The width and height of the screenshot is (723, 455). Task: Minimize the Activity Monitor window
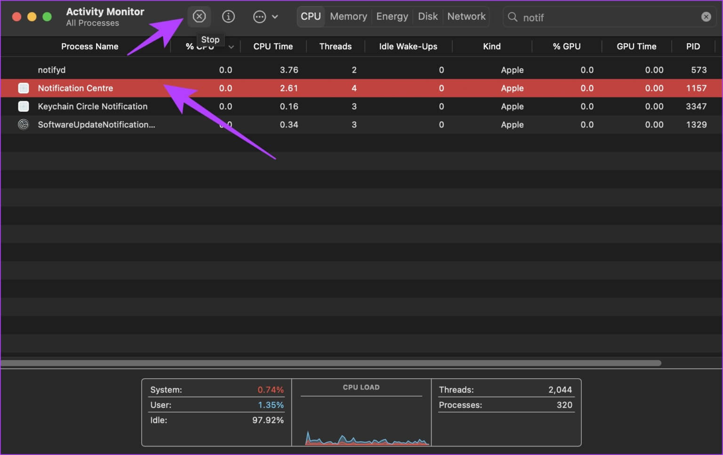[x=32, y=17]
